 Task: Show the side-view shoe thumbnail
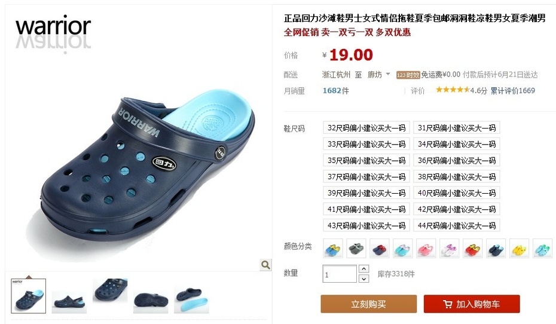[x=69, y=301]
